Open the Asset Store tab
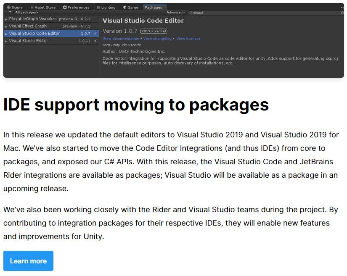This screenshot has width=347, height=276. [x=43, y=7]
